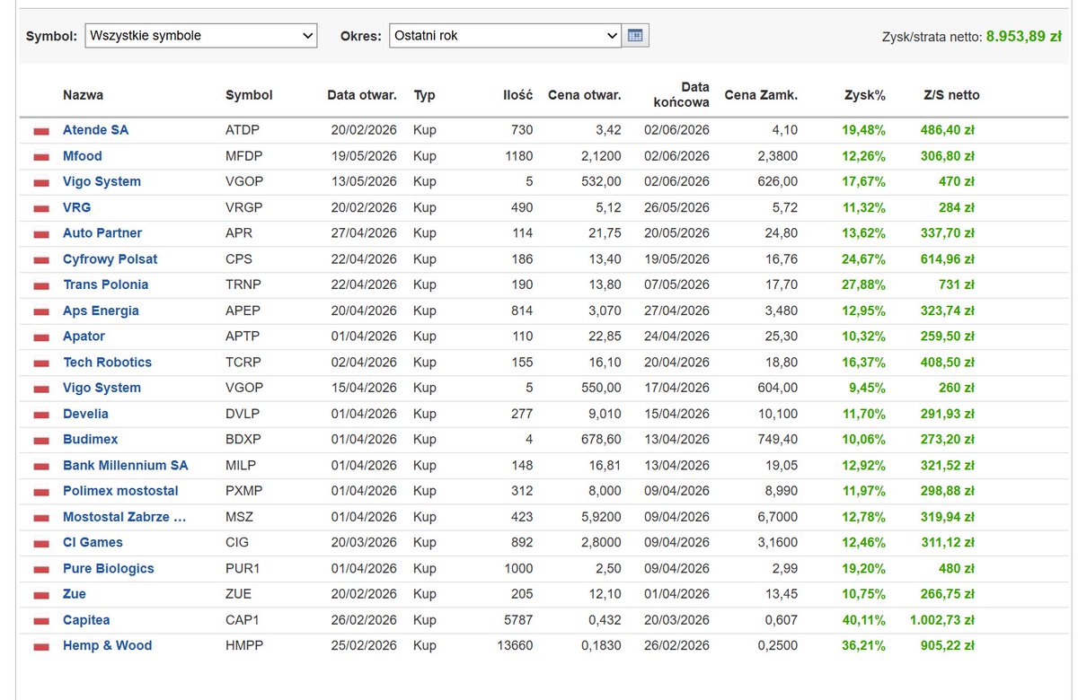Click the red flag icon beside Trans Polonia

click(x=41, y=285)
